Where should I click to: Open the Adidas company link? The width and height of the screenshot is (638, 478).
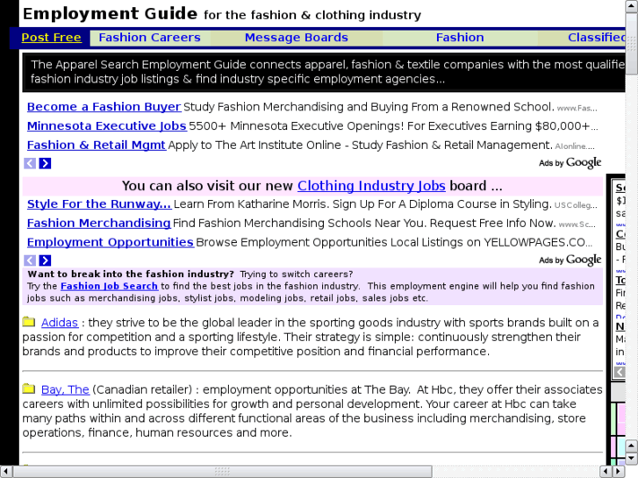click(x=60, y=323)
